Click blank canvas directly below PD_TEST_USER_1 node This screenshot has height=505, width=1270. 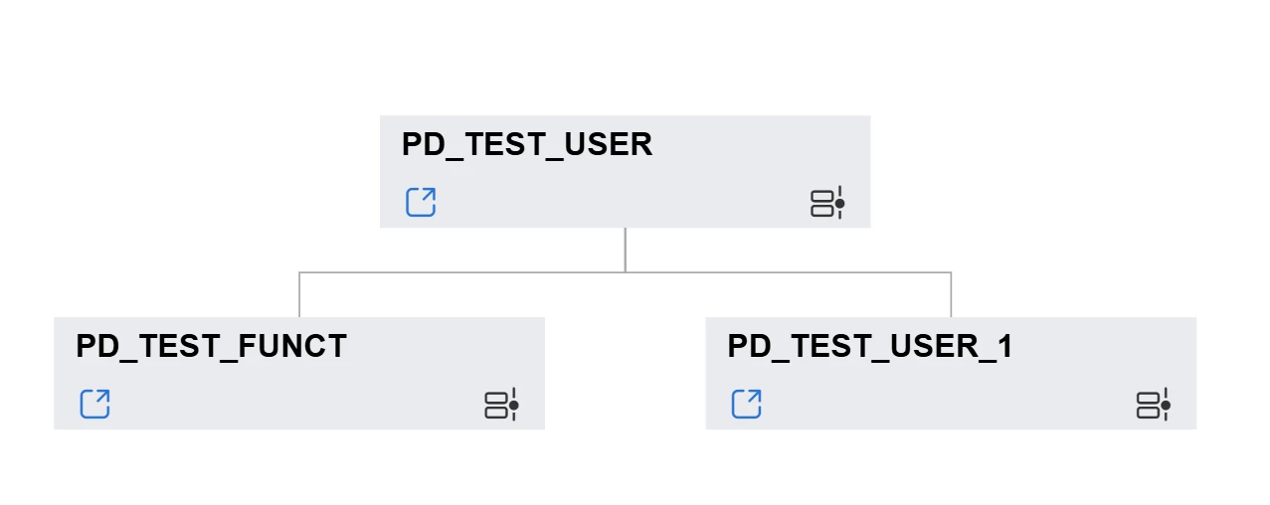tap(950, 467)
